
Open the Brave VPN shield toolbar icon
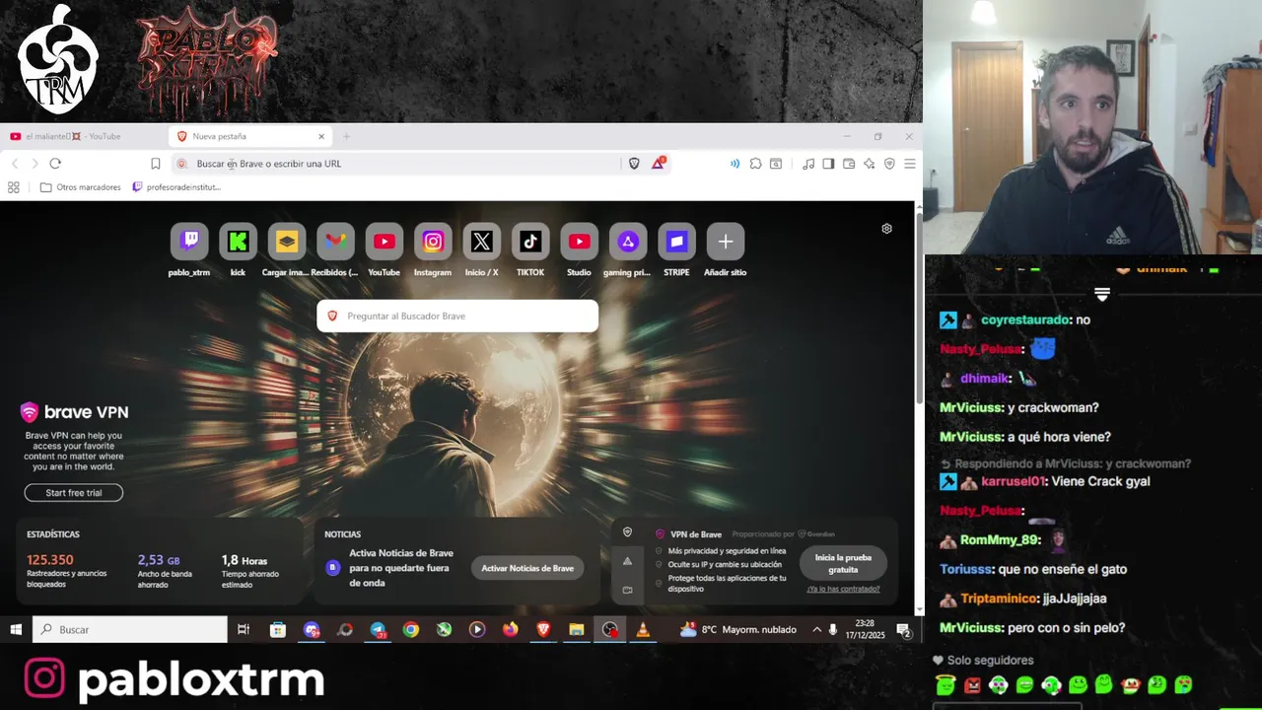(x=889, y=164)
